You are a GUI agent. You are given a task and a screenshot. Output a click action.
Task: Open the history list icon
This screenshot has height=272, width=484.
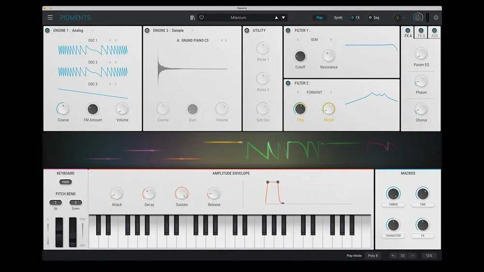pos(403,256)
